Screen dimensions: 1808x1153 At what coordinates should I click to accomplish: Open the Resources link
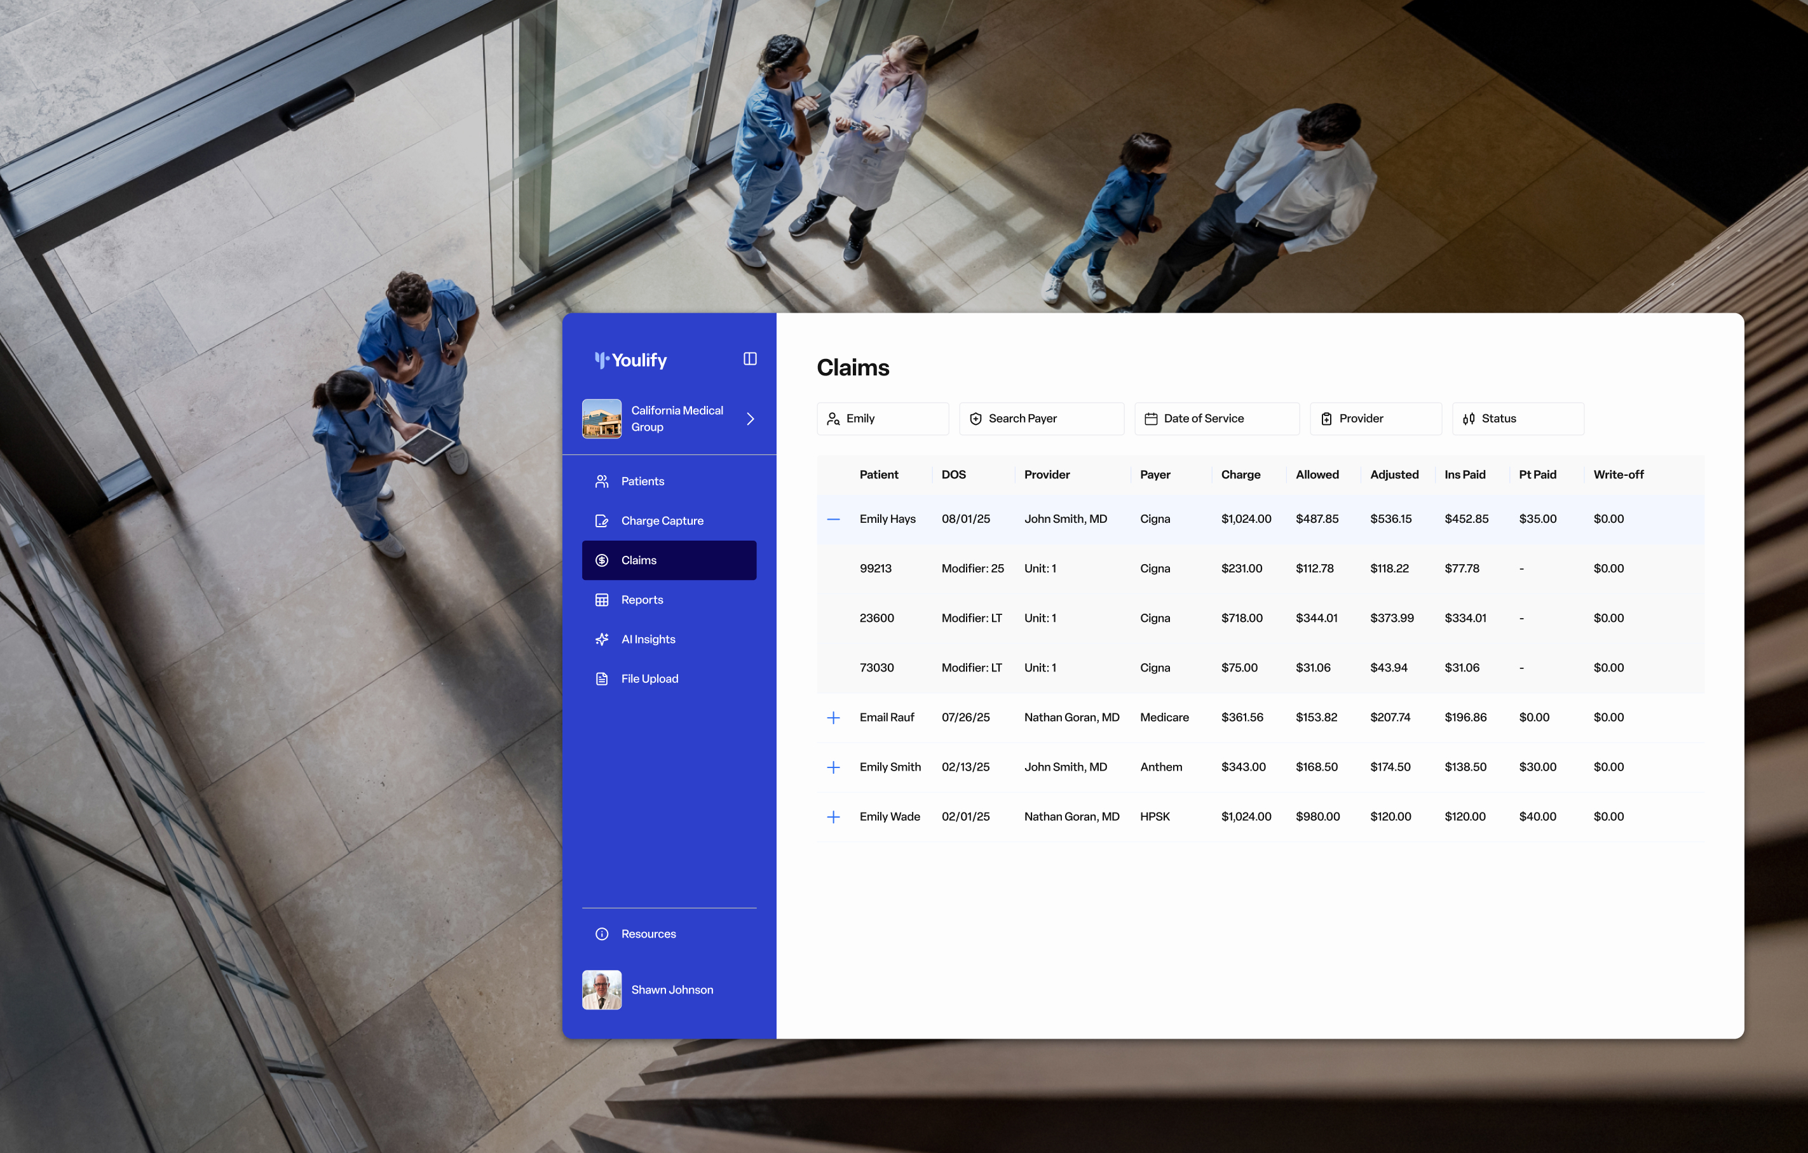click(669, 934)
